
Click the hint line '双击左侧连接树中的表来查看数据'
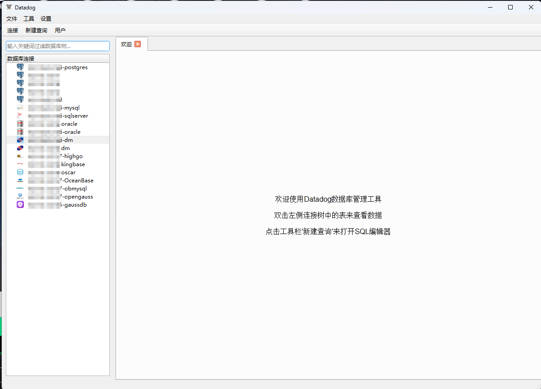point(328,215)
